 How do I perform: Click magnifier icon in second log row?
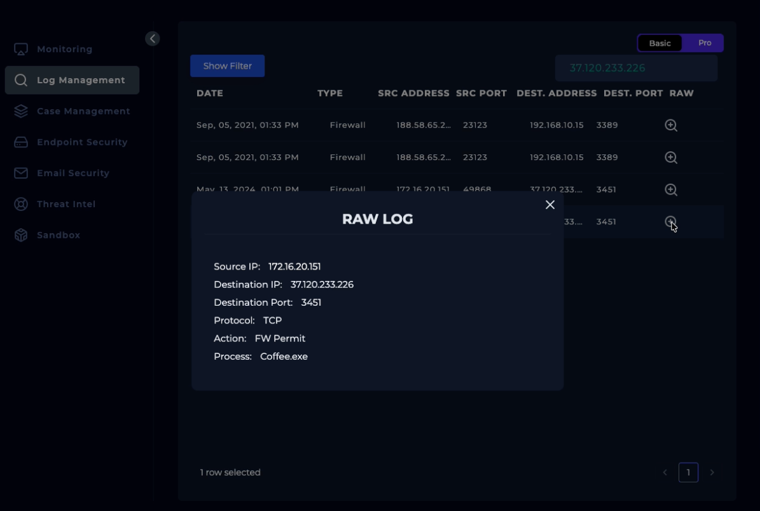click(670, 157)
